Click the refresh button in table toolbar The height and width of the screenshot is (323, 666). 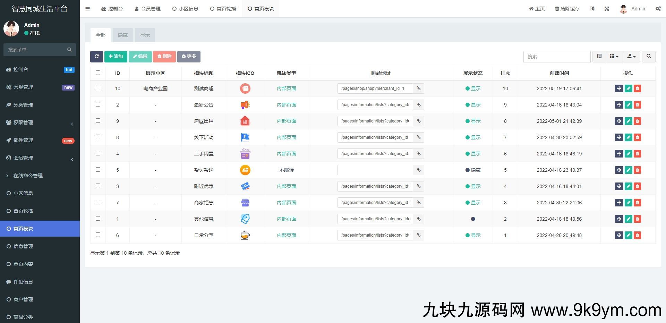click(x=96, y=57)
